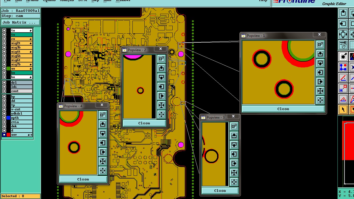Screen dimensions: 354x199
Task: Click the top options icon in Popview - 4
Action: [x=103, y=115]
